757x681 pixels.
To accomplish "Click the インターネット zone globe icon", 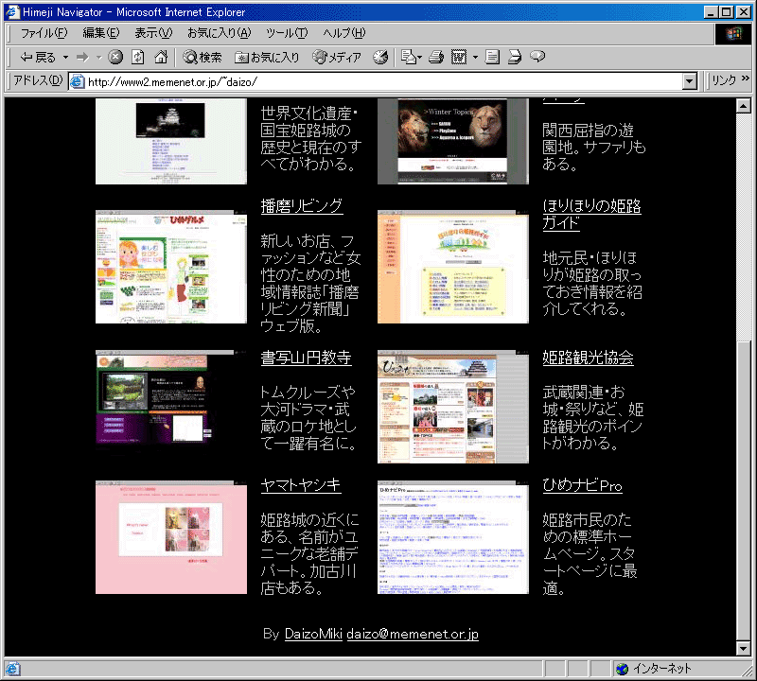I will coord(623,669).
